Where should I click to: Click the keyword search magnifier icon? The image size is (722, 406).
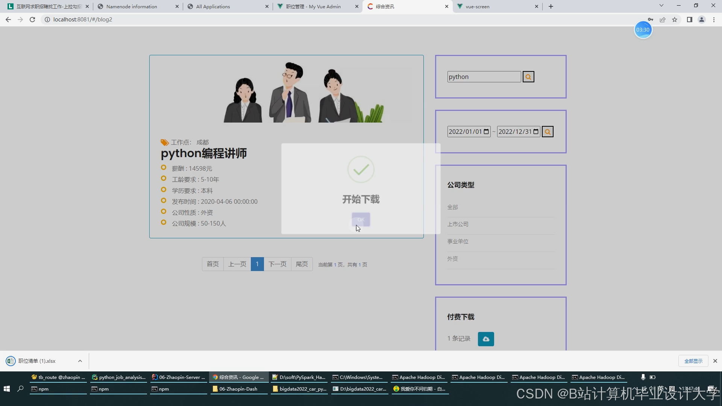(x=528, y=77)
